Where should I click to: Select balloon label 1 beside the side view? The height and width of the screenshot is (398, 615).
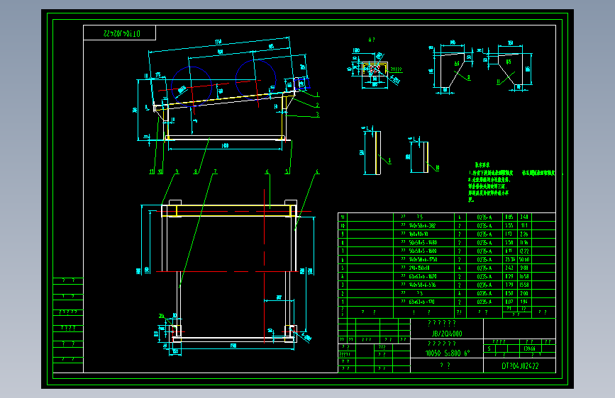[x=317, y=94]
